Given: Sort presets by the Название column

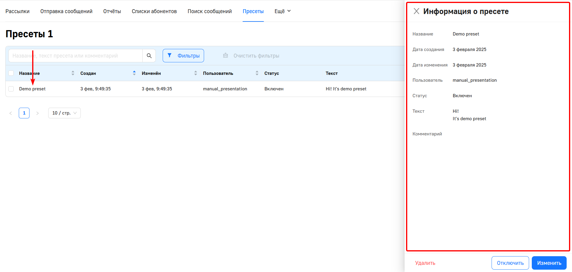Looking at the screenshot, I should [x=73, y=73].
